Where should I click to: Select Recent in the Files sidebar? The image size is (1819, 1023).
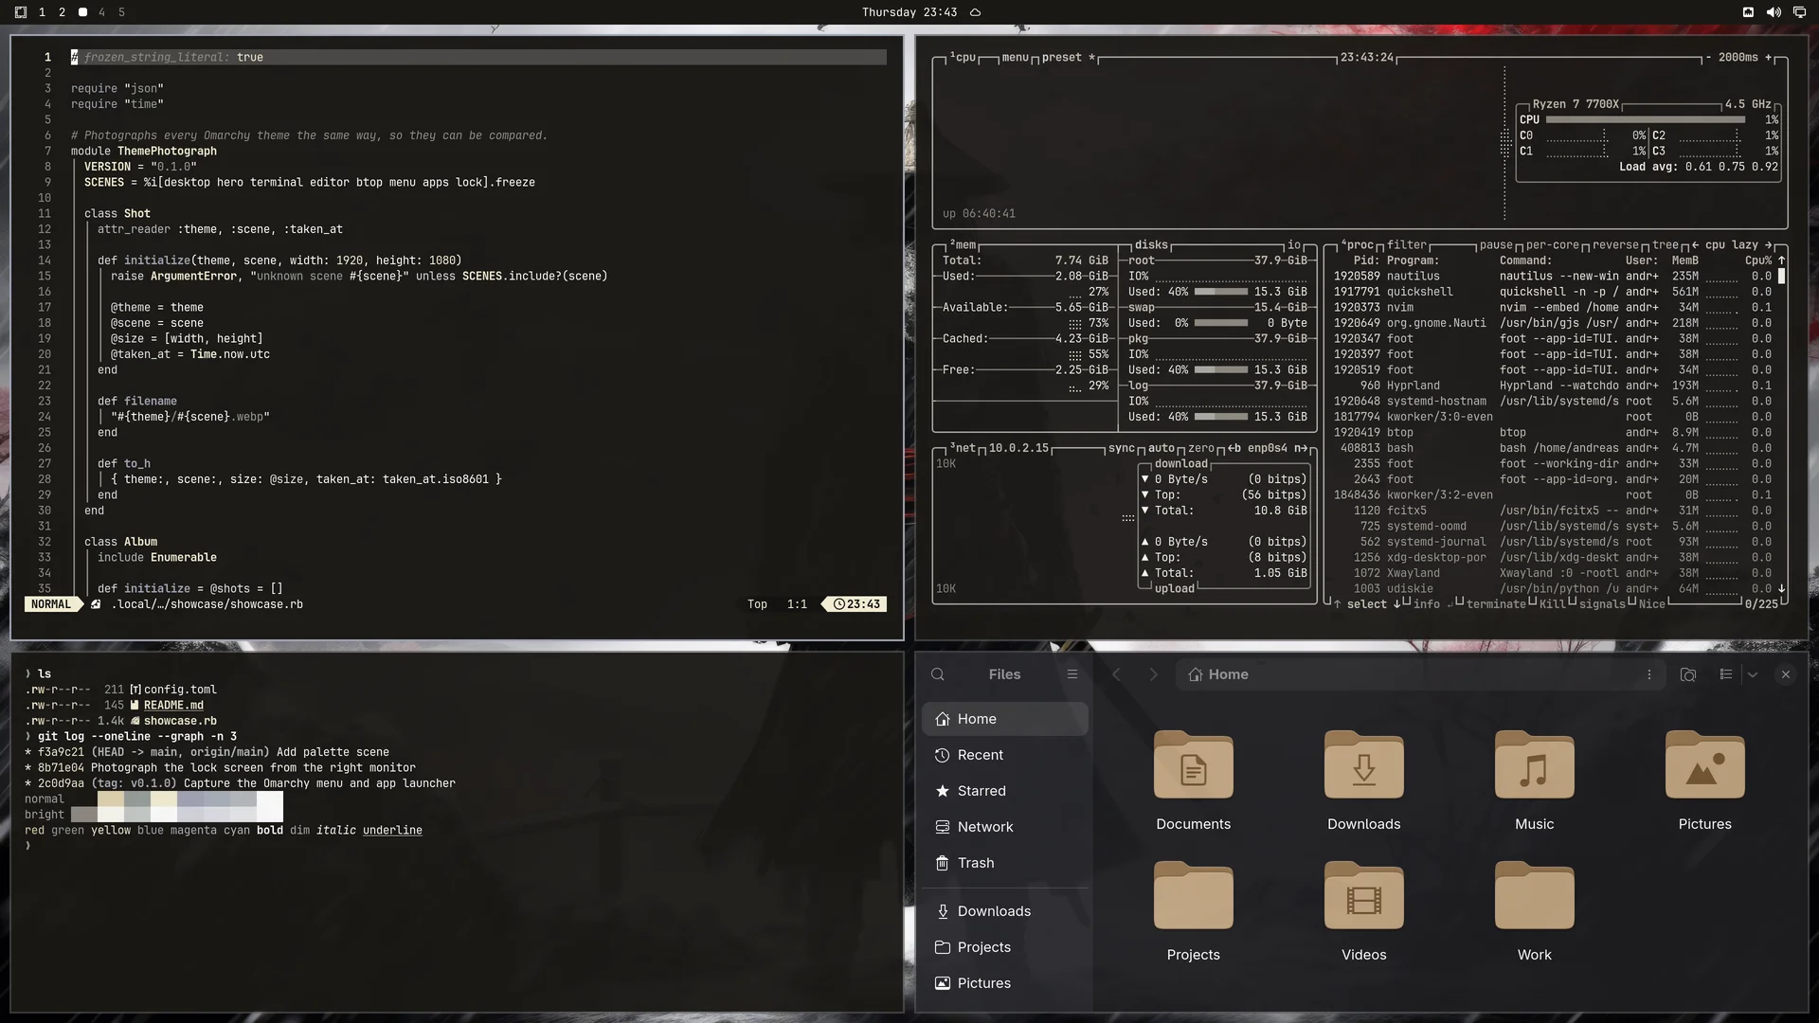(1005, 755)
